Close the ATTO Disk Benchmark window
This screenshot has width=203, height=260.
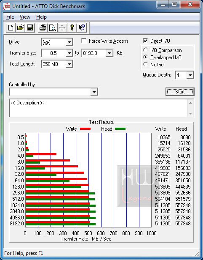tap(190, 4)
